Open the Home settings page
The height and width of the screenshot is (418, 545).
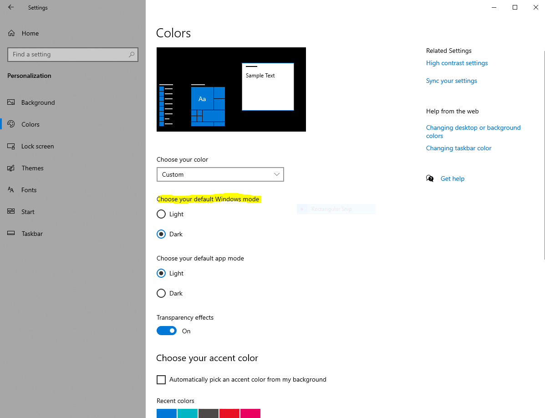(30, 33)
